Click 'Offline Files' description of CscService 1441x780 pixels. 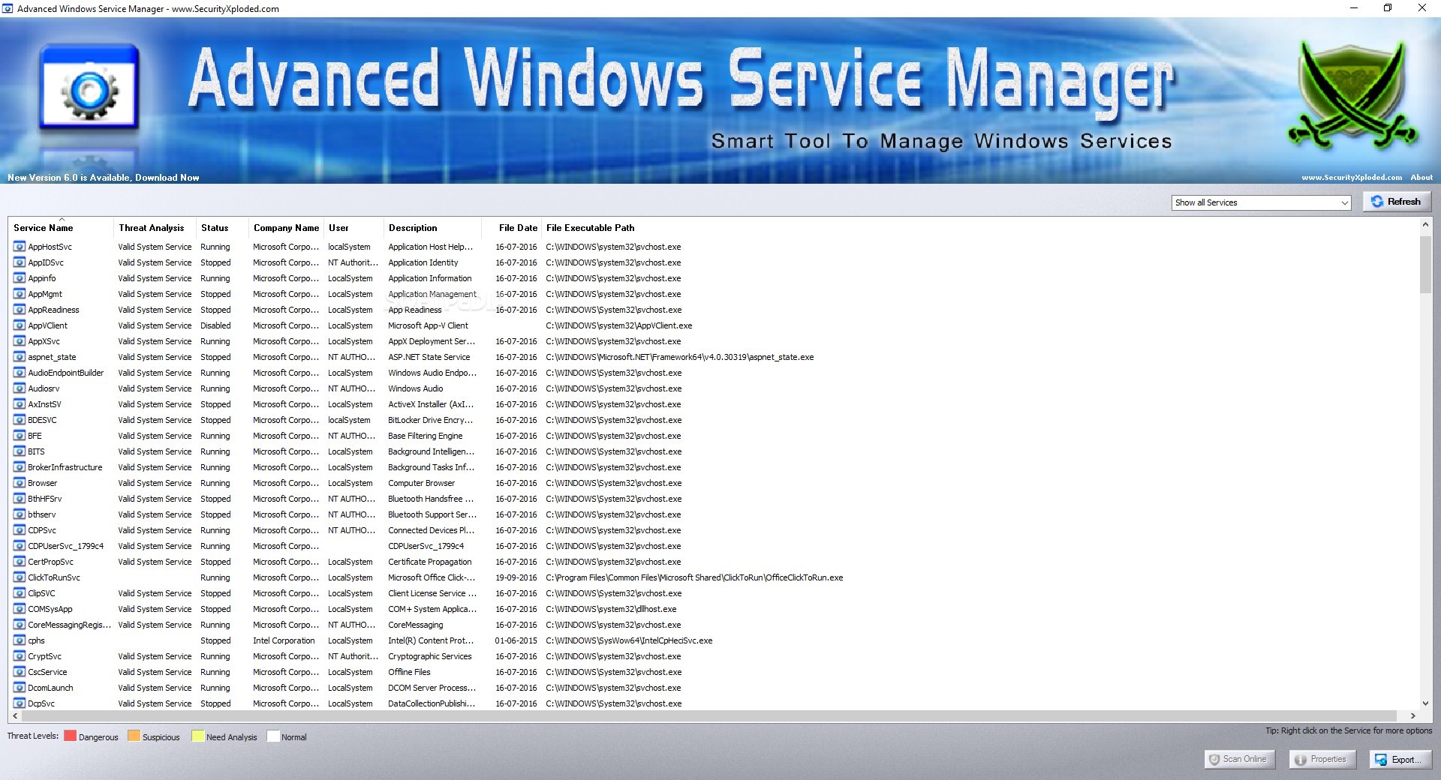pyautogui.click(x=409, y=672)
